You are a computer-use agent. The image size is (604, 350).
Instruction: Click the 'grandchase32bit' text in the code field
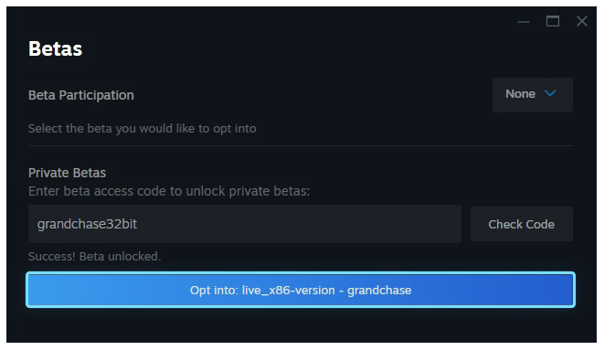pos(87,224)
